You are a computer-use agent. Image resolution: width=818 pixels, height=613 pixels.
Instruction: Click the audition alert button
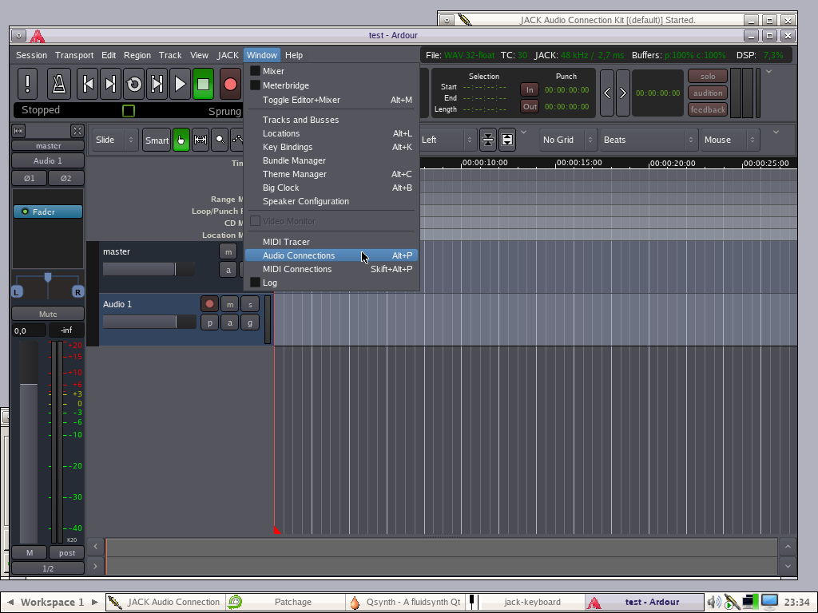(708, 93)
